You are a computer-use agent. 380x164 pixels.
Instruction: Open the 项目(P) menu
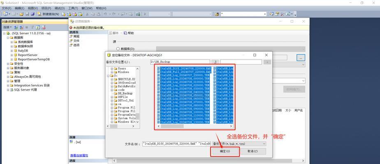coord(46,8)
